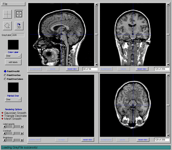Select the polygon drawing tool icon
Image resolution: width=172 pixels, height=150 pixels.
pos(7,26)
